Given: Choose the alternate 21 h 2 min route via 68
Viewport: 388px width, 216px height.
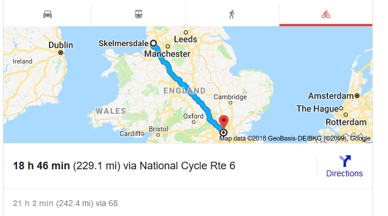Looking at the screenshot, I should coord(65,203).
